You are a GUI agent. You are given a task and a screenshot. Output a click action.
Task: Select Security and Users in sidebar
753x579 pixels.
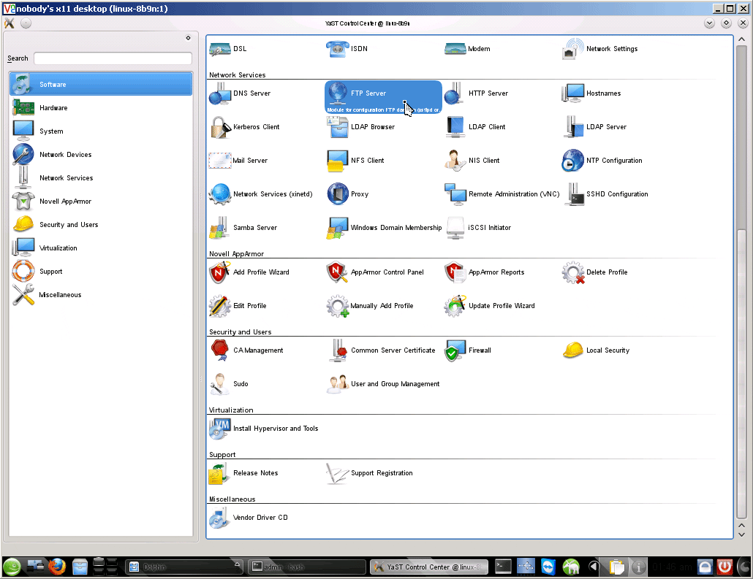[101, 224]
